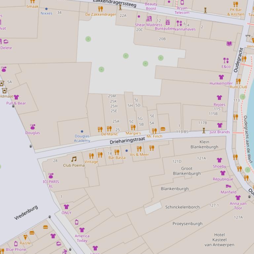
Task: Click the Club Poema music note icon
Action: pos(74,159)
